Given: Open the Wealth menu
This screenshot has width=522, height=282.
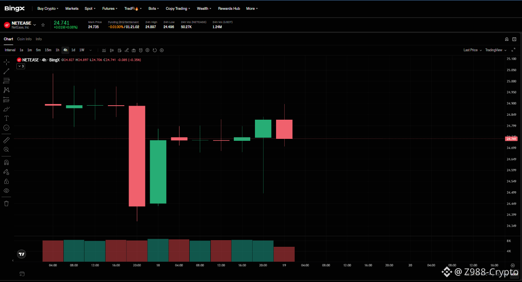Looking at the screenshot, I should (x=204, y=9).
